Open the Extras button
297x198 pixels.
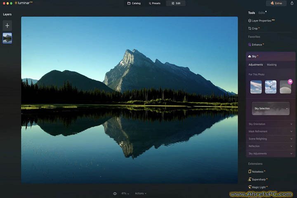(276, 3)
